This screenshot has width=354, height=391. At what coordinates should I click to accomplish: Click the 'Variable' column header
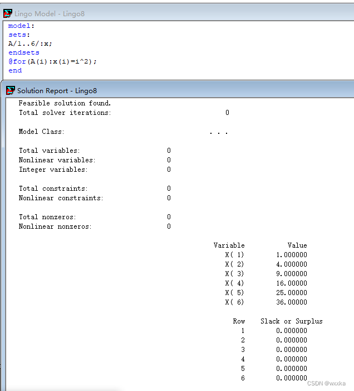(229, 245)
